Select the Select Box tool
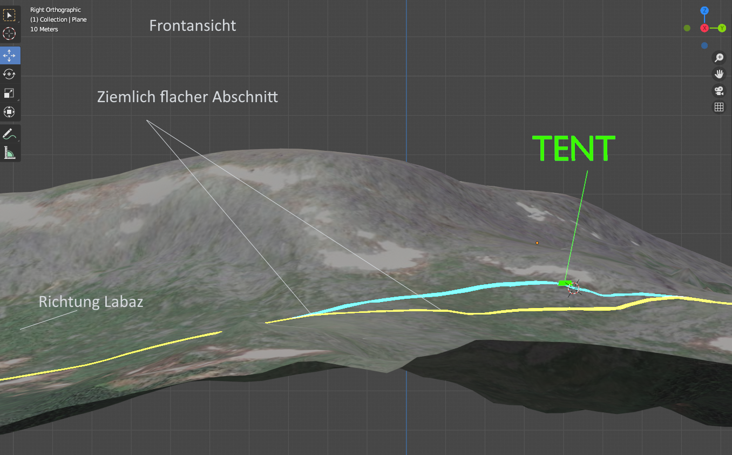This screenshot has height=455, width=732. coord(10,15)
